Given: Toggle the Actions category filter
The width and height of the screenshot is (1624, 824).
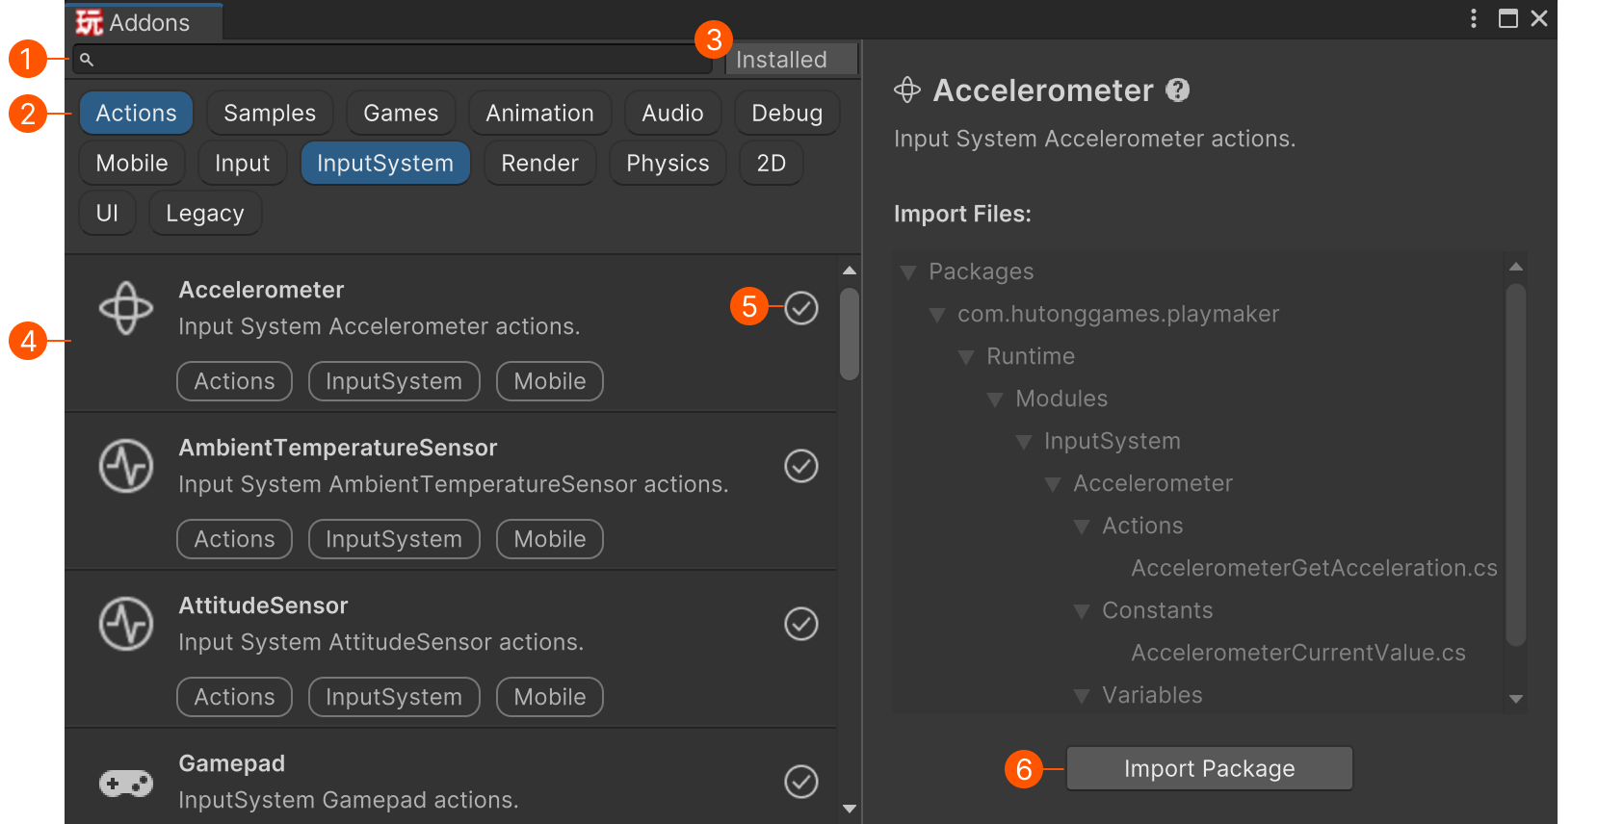Looking at the screenshot, I should click(136, 113).
